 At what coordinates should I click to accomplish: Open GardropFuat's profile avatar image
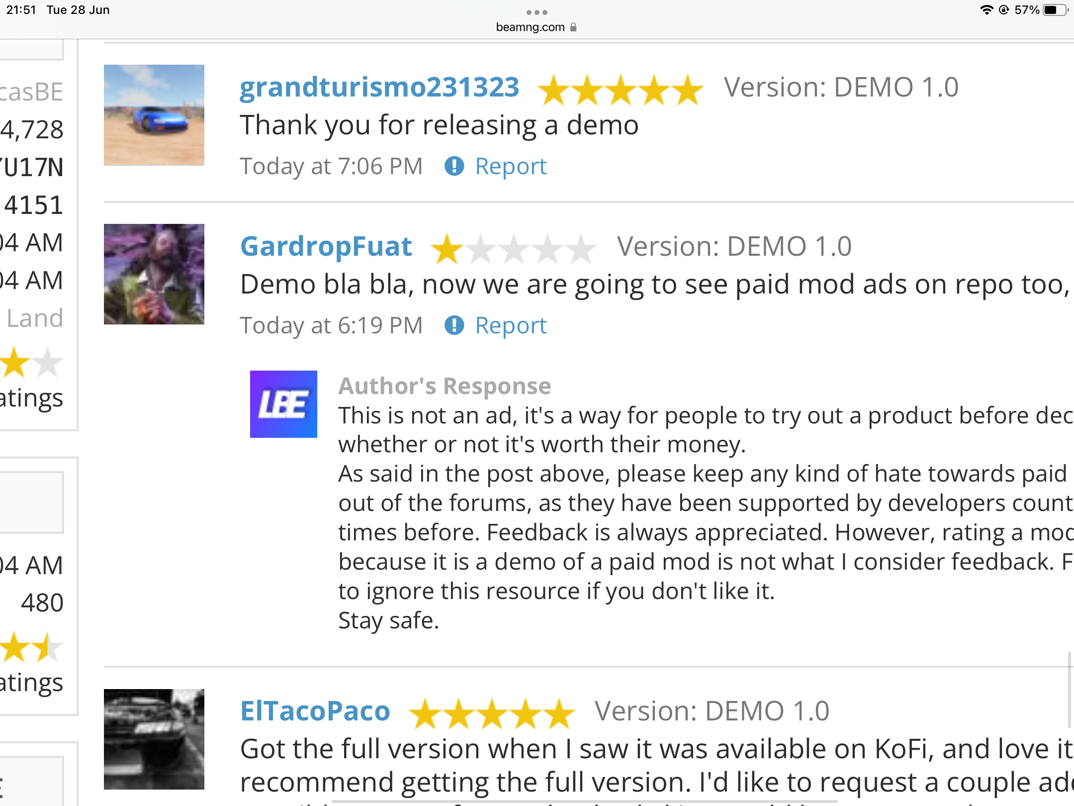[154, 274]
